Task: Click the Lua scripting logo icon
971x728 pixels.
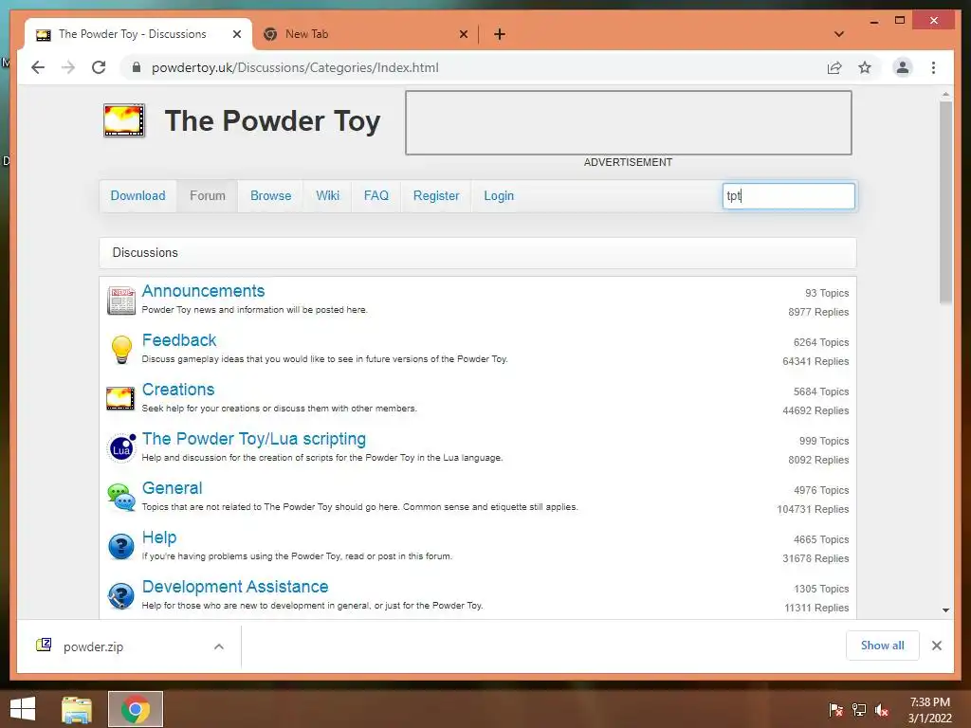Action: 121,447
